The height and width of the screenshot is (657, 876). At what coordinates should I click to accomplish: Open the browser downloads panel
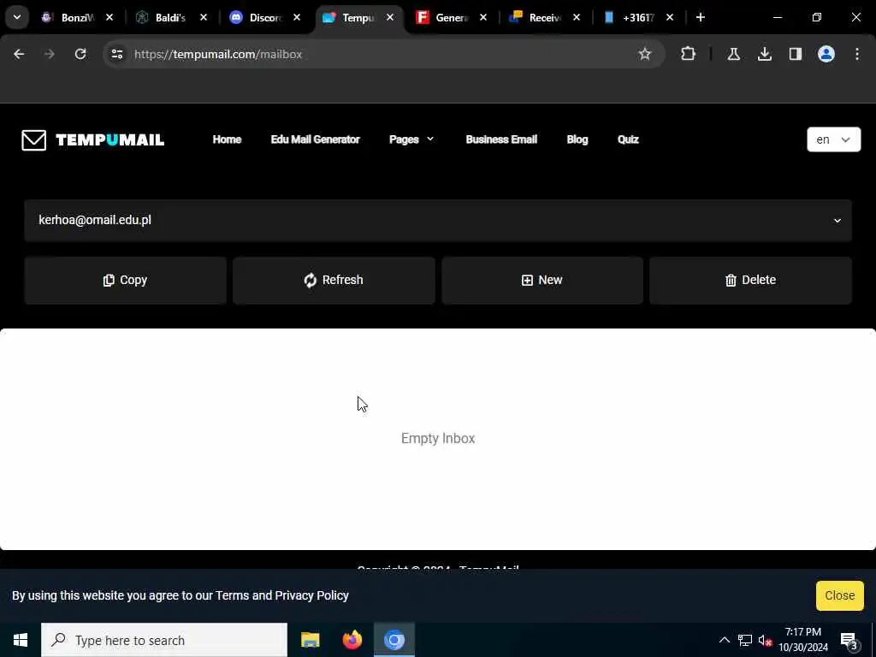[764, 54]
